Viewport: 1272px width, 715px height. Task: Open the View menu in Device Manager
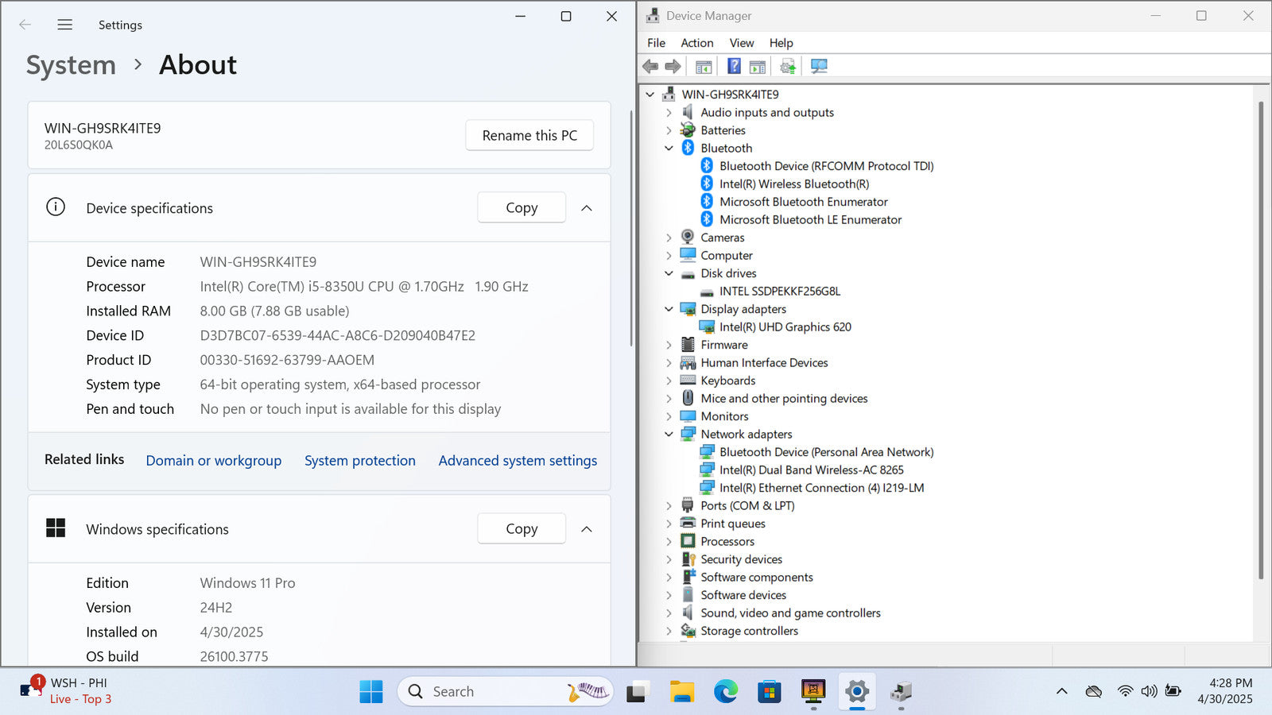pyautogui.click(x=742, y=43)
